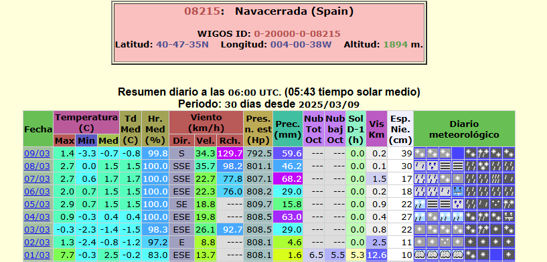547x262 pixels.
Task: Open the 07/03 date link
Action: (37, 178)
